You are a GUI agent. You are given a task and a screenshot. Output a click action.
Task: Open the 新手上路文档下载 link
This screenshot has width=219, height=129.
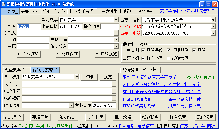point(184,99)
